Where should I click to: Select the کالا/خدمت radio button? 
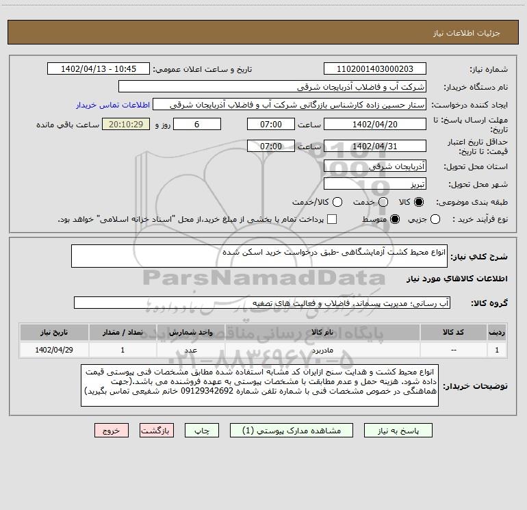(337, 202)
